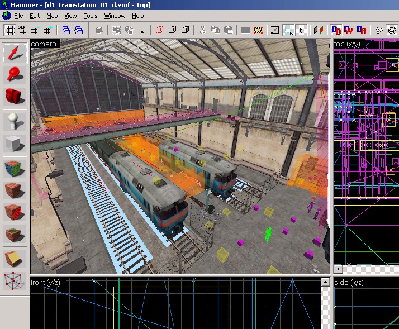Viewport: 399px width, 329px height.
Task: Click top view scrollbar left arrow
Action: pos(338,269)
